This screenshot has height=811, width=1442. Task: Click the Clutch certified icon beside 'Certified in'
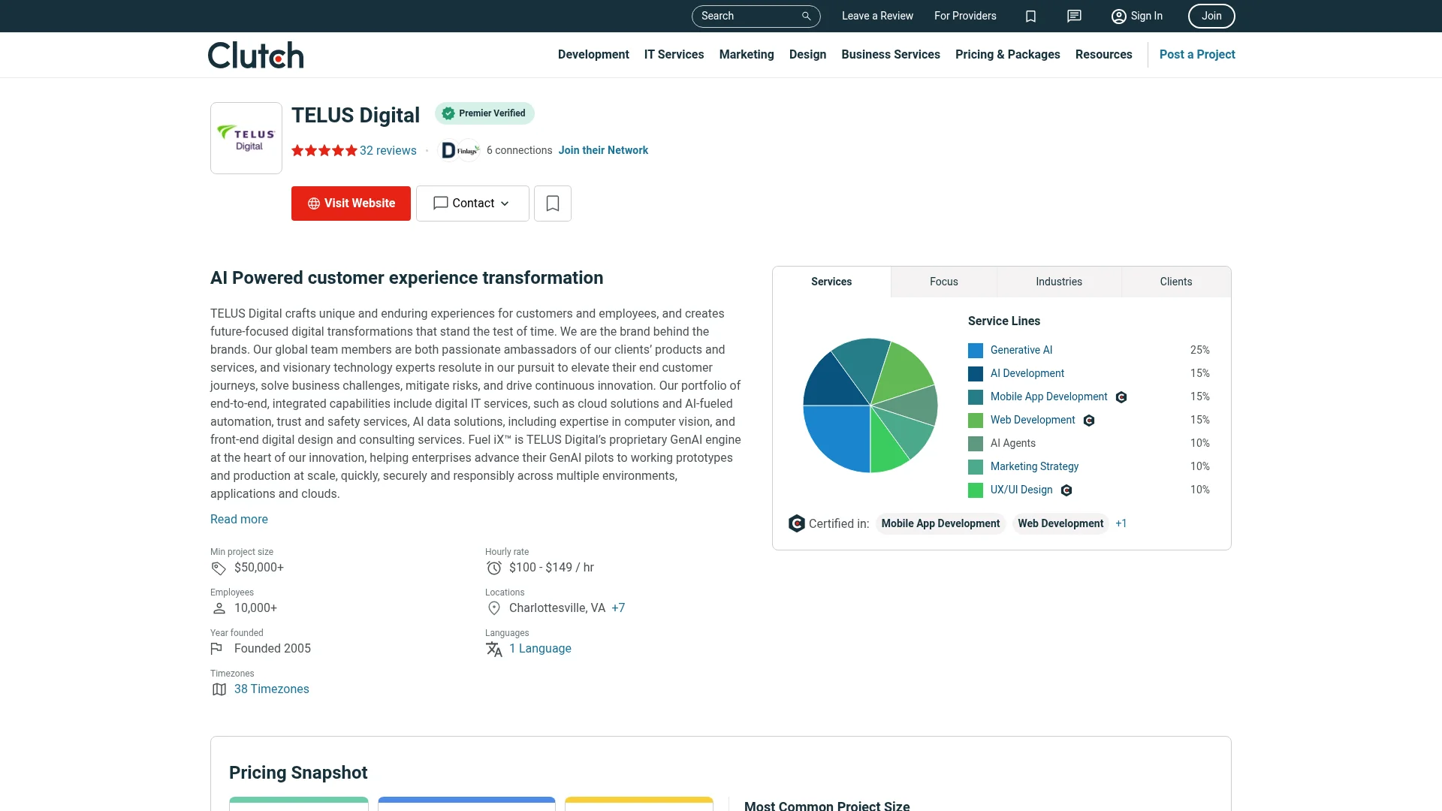(x=796, y=523)
